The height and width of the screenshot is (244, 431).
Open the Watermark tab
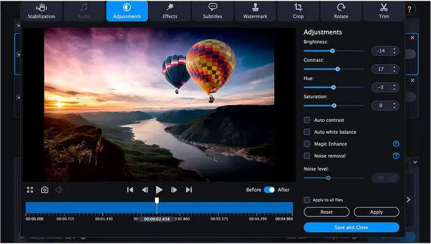pos(255,11)
